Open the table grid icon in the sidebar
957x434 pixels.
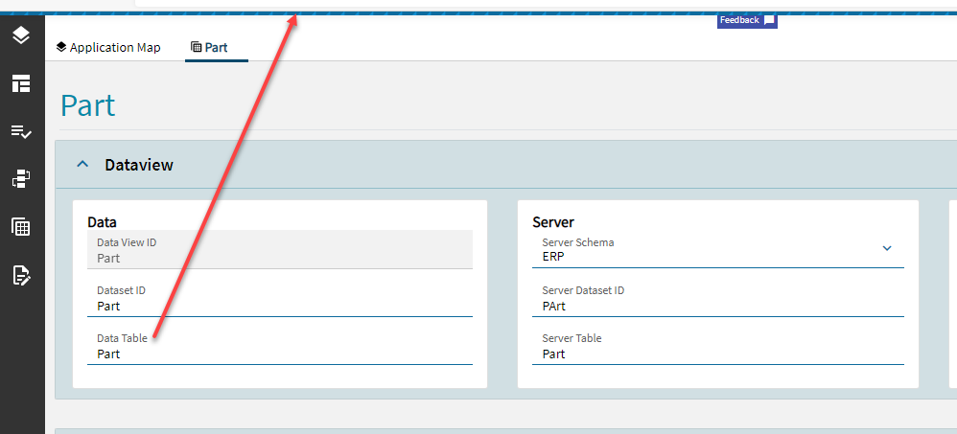pos(21,227)
